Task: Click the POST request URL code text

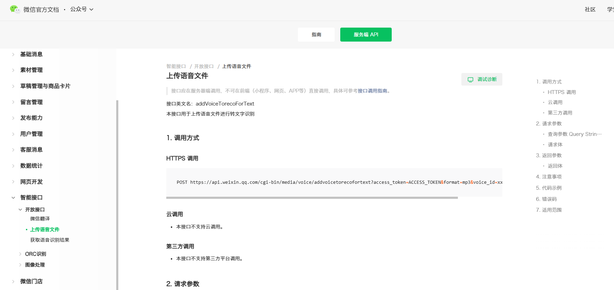Action: tap(340, 182)
